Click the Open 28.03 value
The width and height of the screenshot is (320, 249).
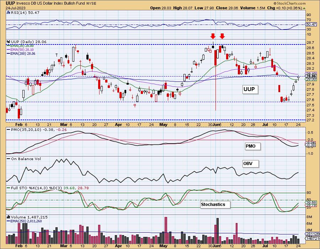pyautogui.click(x=161, y=8)
